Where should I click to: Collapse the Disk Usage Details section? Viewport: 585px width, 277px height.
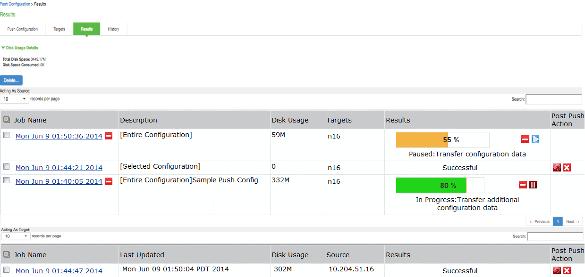pos(20,48)
